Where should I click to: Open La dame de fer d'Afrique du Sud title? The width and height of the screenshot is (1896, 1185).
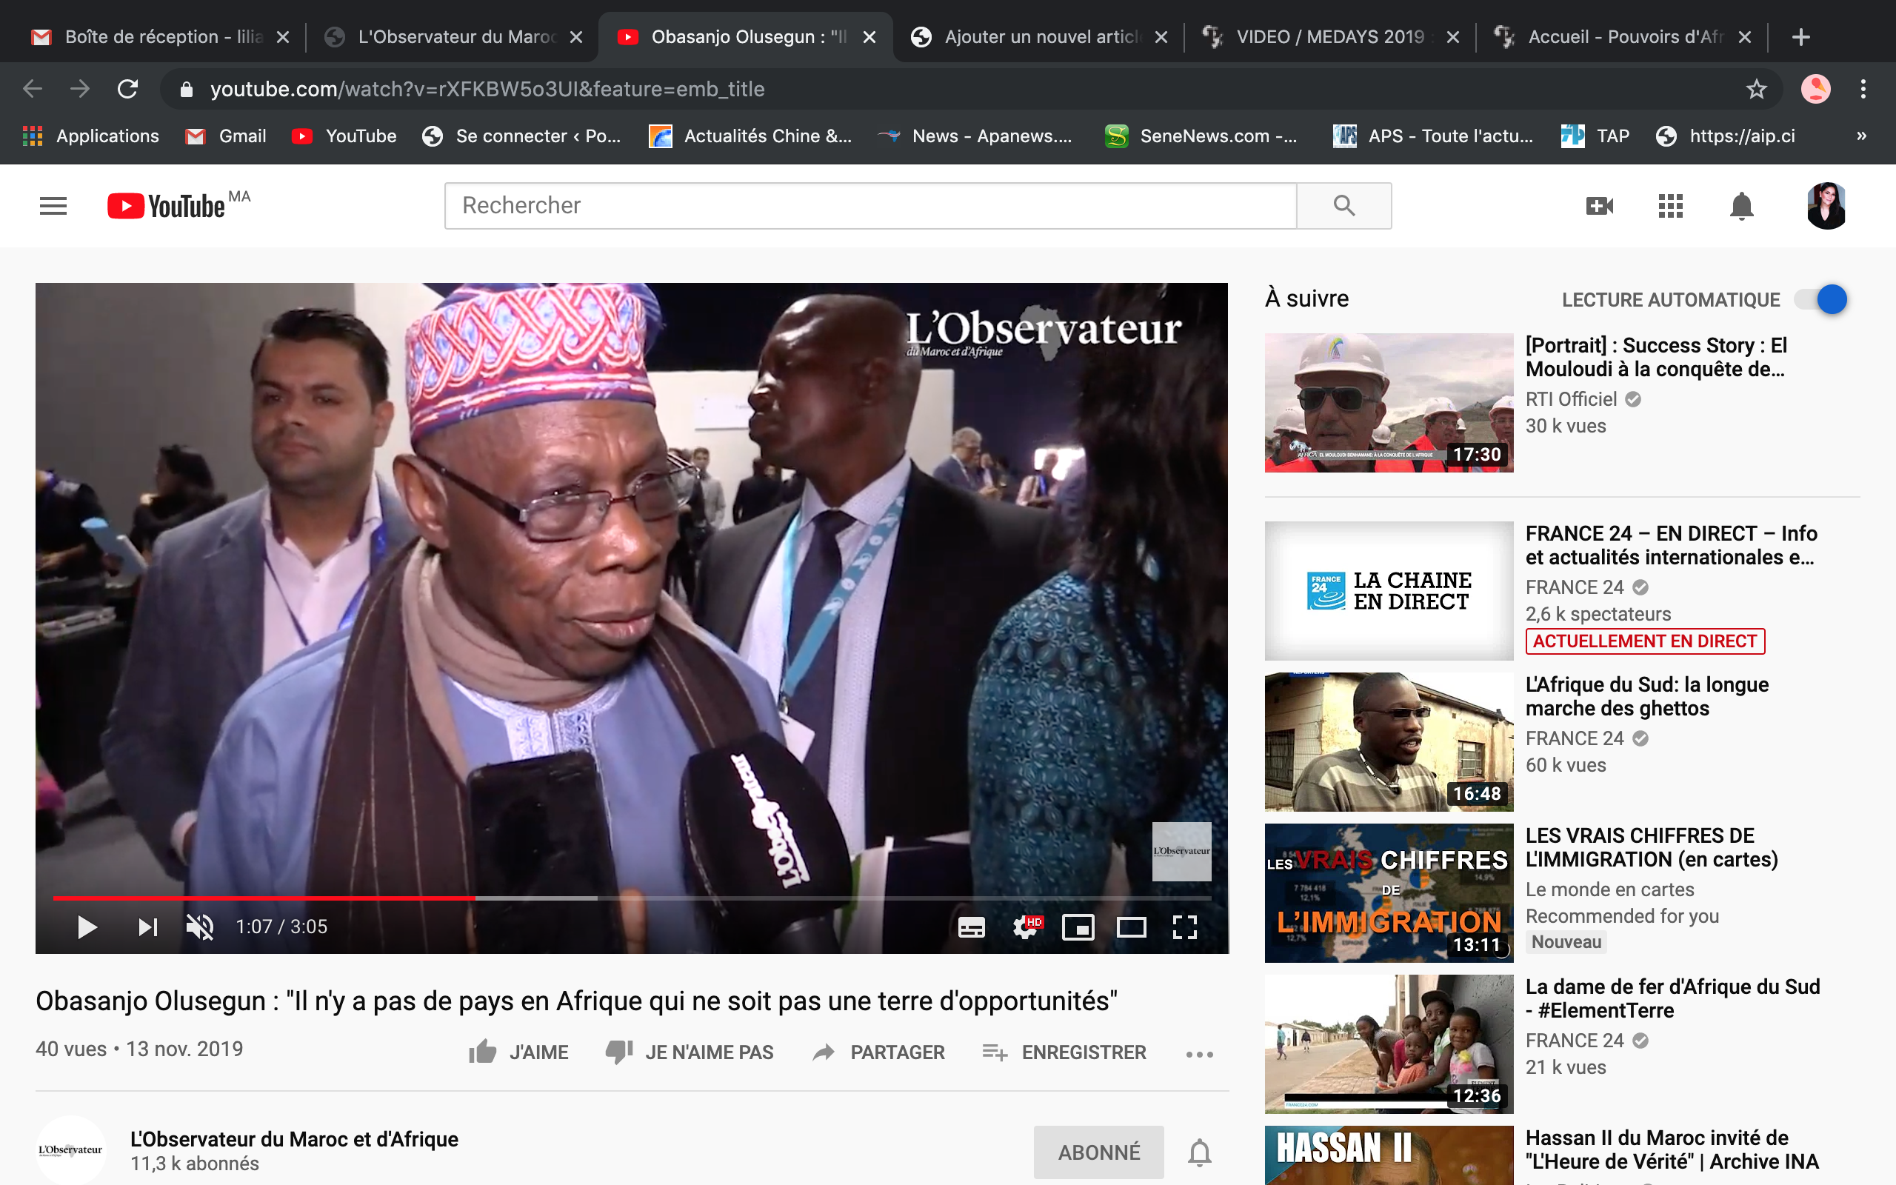pos(1673,998)
